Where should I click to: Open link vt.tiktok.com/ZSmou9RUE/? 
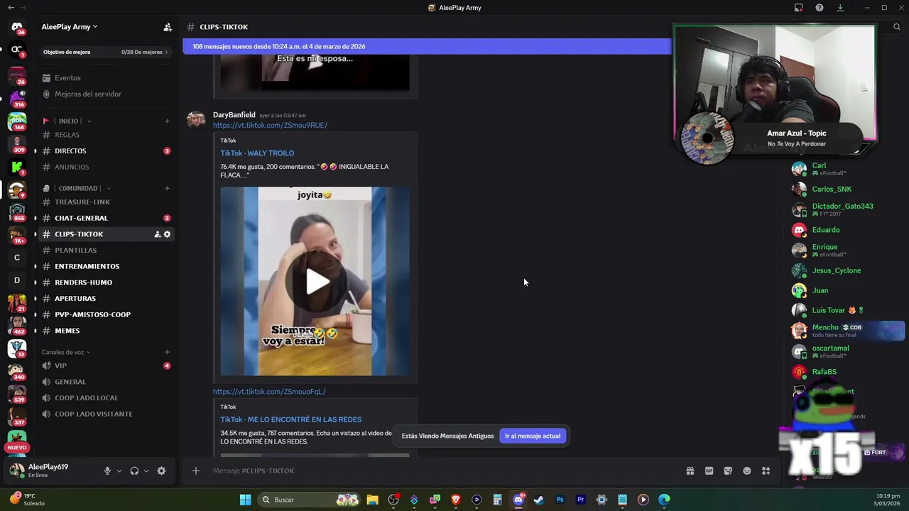270,126
